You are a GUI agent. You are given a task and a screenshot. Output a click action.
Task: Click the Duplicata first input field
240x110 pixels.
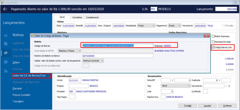point(211,80)
